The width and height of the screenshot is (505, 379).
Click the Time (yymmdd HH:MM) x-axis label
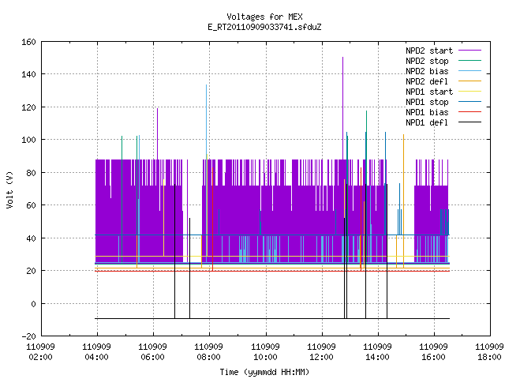[x=264, y=372]
